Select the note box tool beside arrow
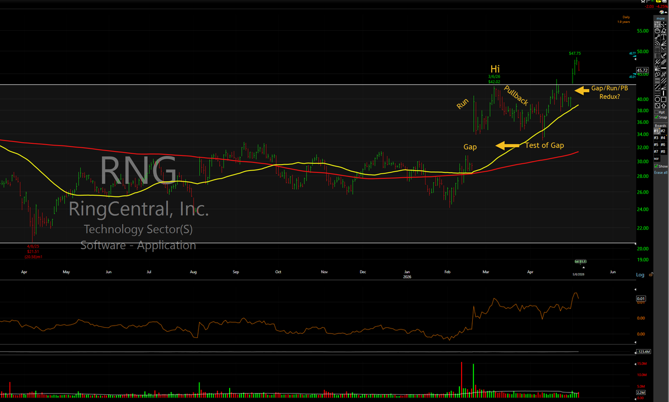 [657, 105]
